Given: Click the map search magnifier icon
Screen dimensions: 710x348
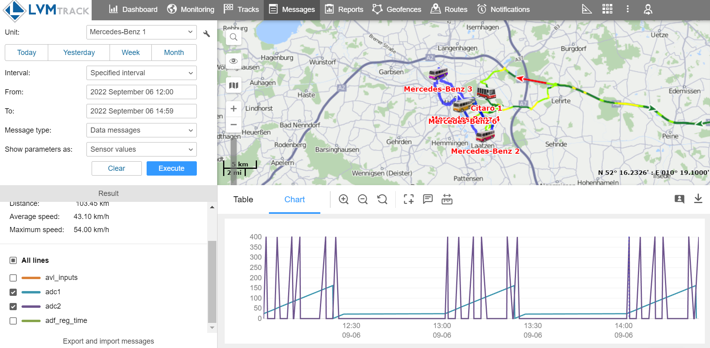Looking at the screenshot, I should [x=233, y=37].
